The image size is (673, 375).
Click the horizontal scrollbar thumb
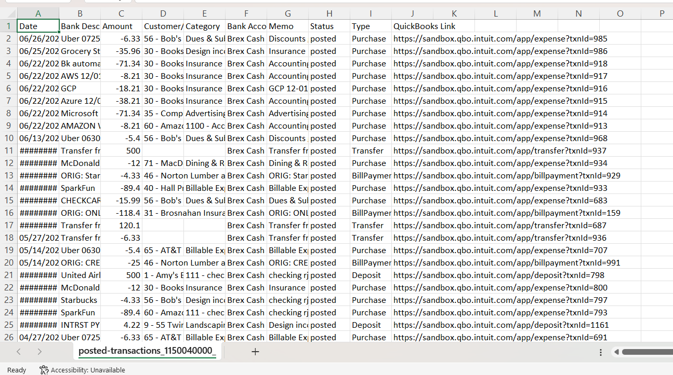(647, 352)
